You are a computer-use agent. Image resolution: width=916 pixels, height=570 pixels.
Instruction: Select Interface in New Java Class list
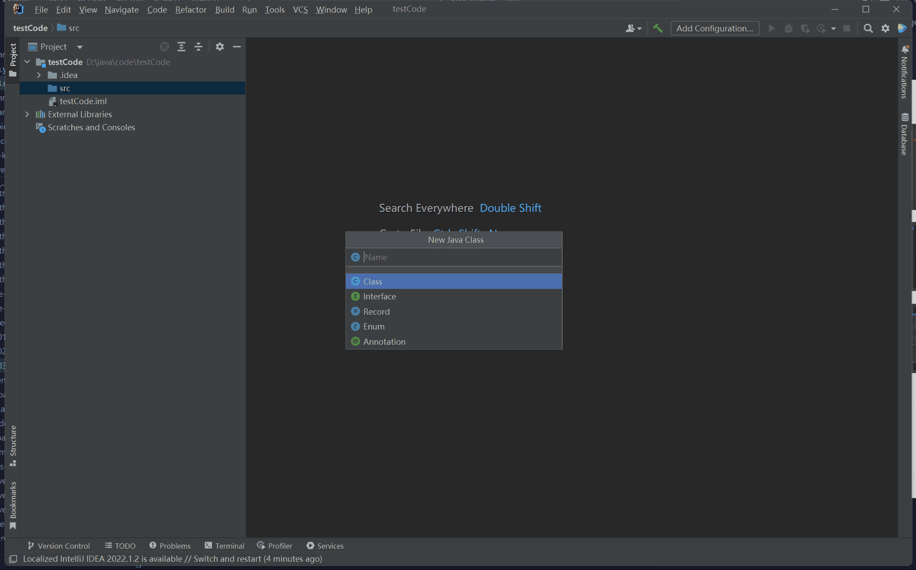coord(454,296)
